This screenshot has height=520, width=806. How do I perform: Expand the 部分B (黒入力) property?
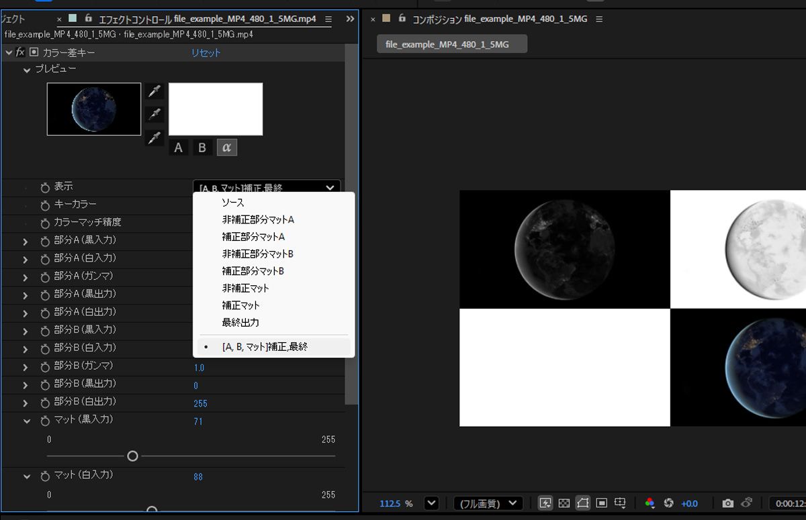pyautogui.click(x=26, y=331)
